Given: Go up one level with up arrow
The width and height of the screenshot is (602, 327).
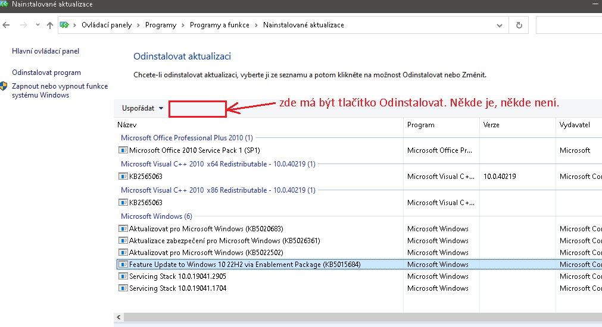Looking at the screenshot, I should pos(50,25).
